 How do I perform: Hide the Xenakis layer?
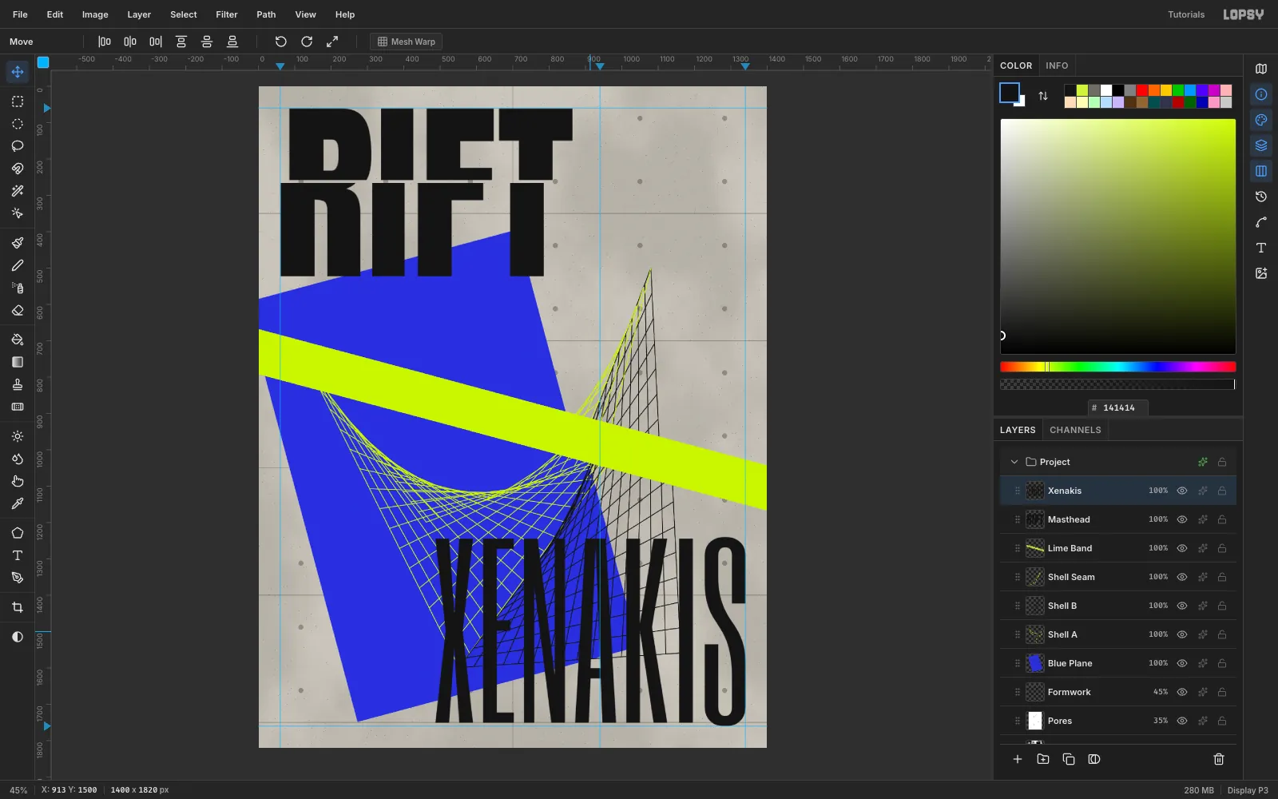point(1182,491)
